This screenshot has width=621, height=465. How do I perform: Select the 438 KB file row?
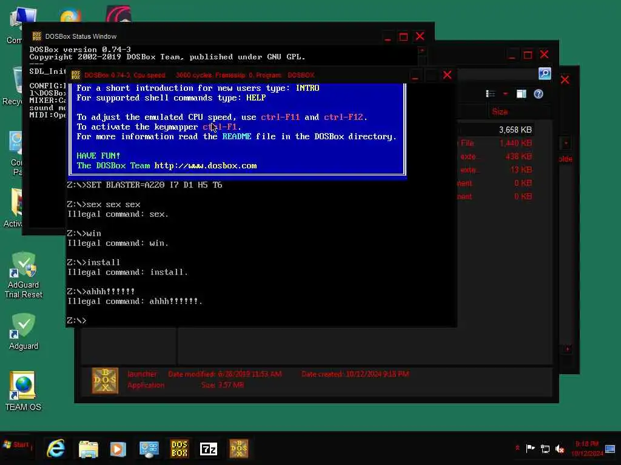(495, 157)
